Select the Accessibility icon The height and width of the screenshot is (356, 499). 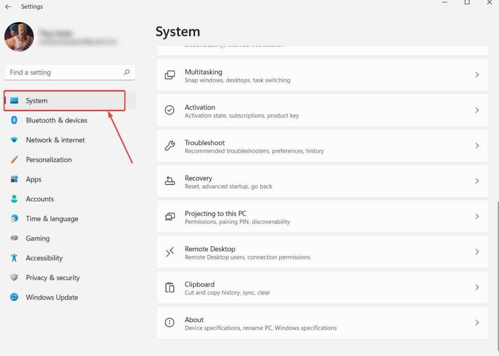pyautogui.click(x=15, y=257)
